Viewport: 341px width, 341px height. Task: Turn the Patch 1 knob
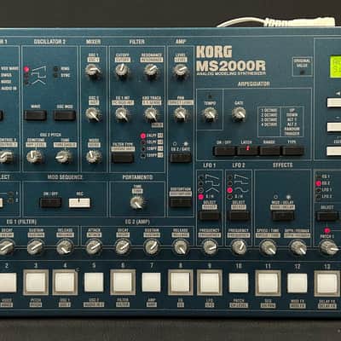[x=328, y=247]
